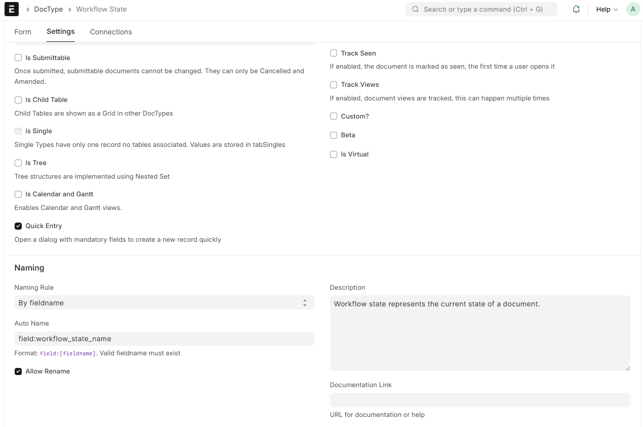Click the user avatar icon
This screenshot has height=427, width=643.
633,9
